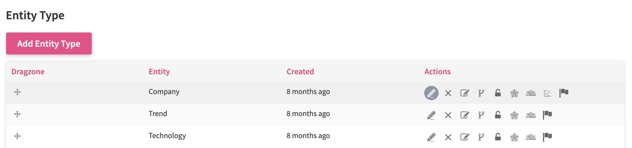Click the flag icon in the Company row

[564, 93]
